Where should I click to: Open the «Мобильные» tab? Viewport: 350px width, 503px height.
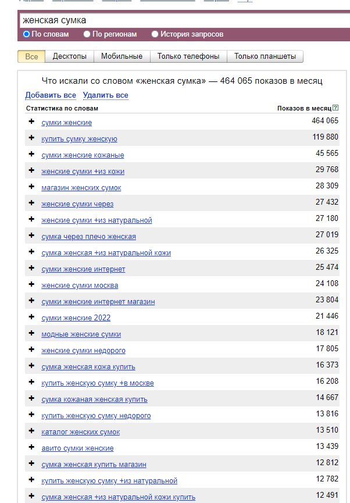point(122,56)
